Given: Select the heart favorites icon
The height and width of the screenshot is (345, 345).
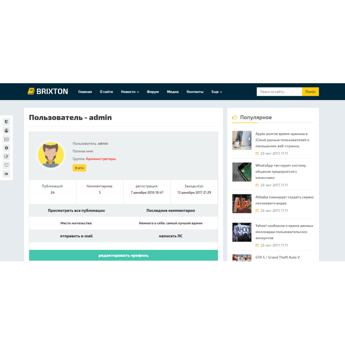Looking at the screenshot, I should click(x=6, y=165).
